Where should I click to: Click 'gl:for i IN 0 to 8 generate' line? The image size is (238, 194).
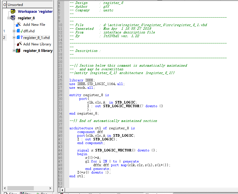tap(112, 161)
